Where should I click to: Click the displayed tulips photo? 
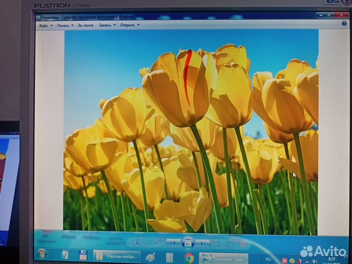191,132
